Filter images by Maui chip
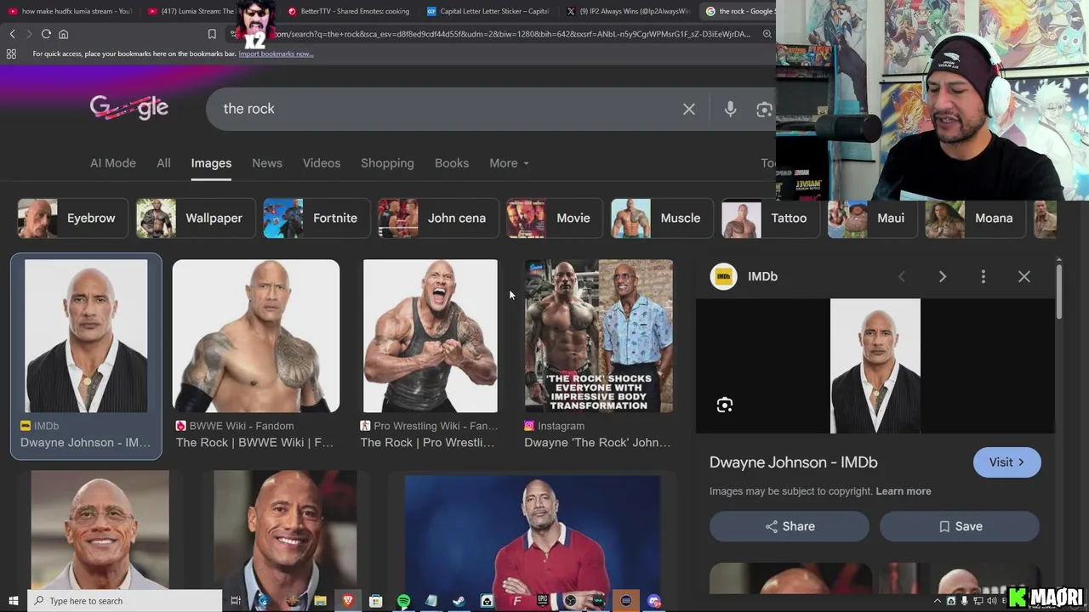Screen dimensions: 1089x612 click(x=872, y=218)
